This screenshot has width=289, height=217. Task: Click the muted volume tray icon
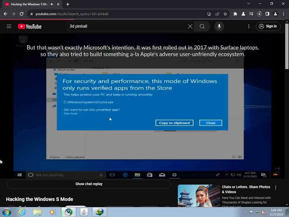(x=264, y=212)
